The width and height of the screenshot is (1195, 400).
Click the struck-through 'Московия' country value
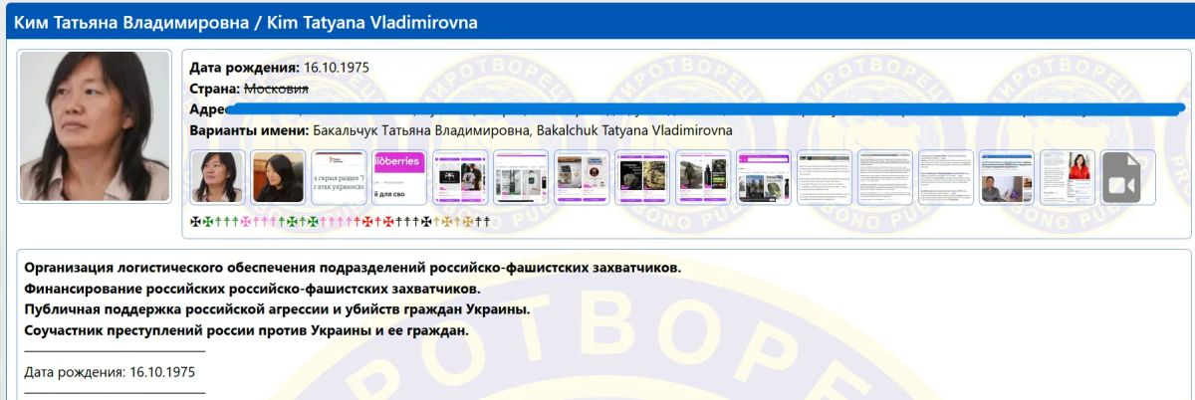[x=276, y=89]
